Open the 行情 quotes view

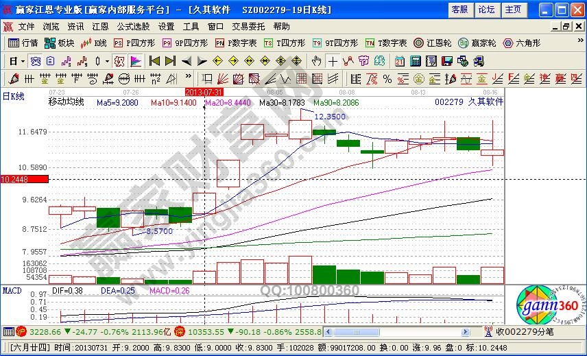(23, 43)
